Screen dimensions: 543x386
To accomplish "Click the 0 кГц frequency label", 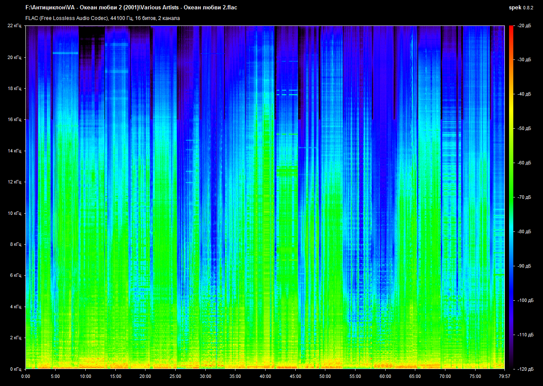I will pos(16,369).
